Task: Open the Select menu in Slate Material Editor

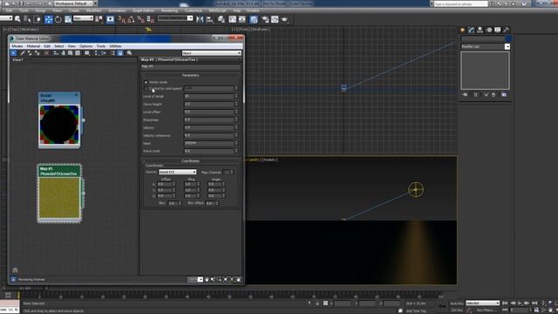Action: [59, 46]
